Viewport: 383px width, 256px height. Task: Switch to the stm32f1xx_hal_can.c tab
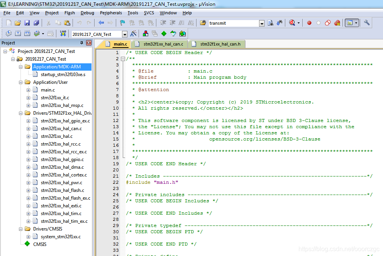(x=160, y=44)
